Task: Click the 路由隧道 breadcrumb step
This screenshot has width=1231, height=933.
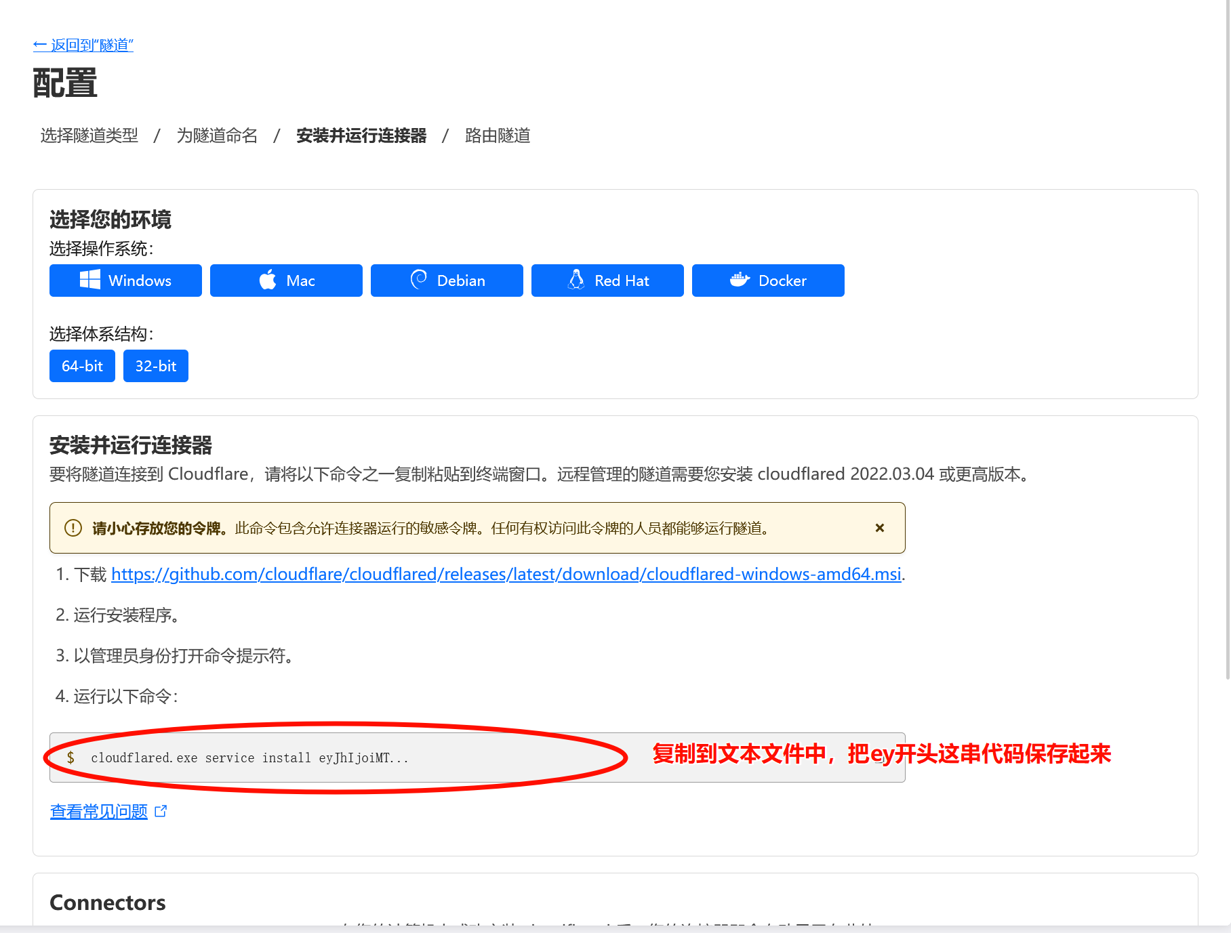Action: point(498,136)
